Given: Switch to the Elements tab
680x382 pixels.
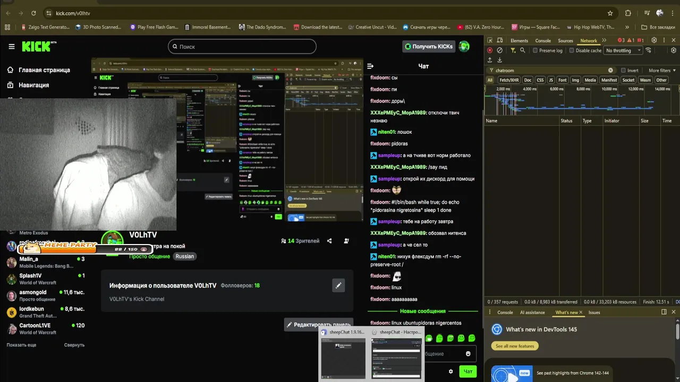Looking at the screenshot, I should point(519,41).
